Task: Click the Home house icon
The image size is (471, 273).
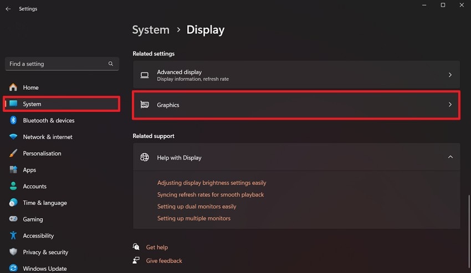Action: point(13,87)
